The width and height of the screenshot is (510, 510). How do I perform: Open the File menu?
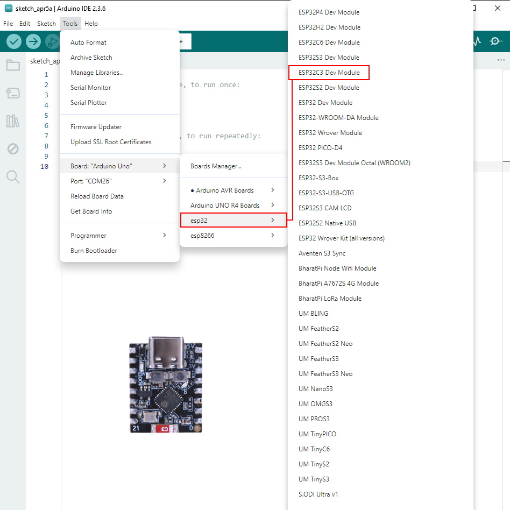[x=8, y=24]
